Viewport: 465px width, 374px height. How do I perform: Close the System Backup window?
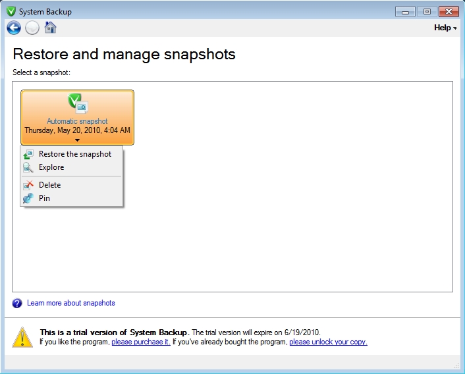click(x=449, y=12)
